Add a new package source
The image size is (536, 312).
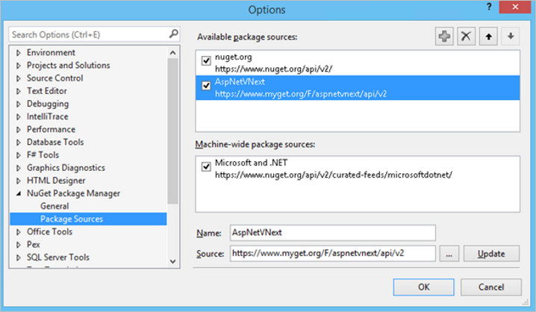tap(445, 37)
